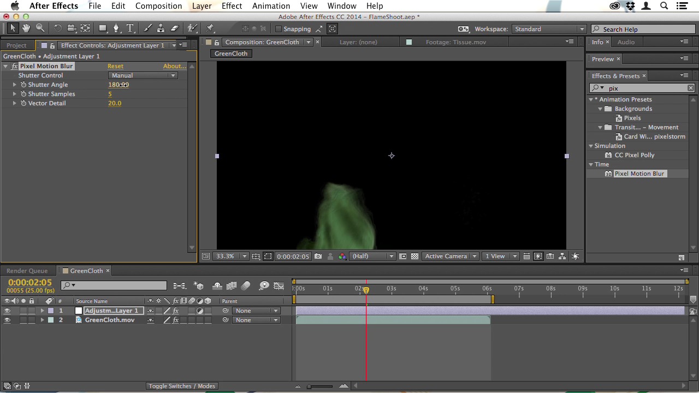Open the Graph Editor in timeline

(x=279, y=285)
